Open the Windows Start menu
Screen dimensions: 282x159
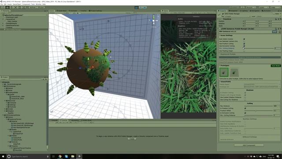coord(3,156)
